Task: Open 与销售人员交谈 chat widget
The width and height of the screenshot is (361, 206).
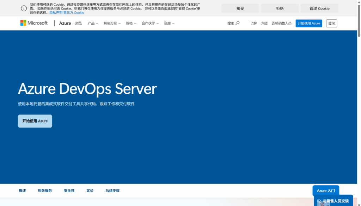Action: tap(334, 201)
